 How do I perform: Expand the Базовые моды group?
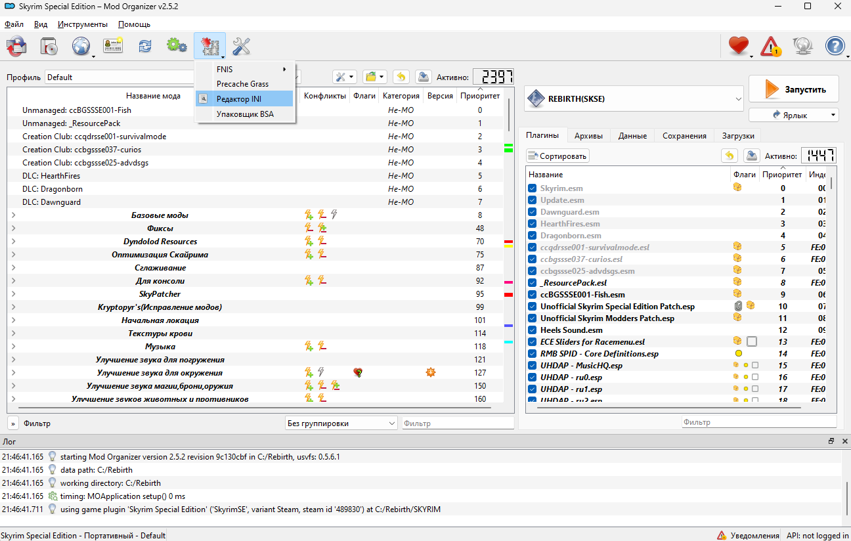tap(14, 215)
